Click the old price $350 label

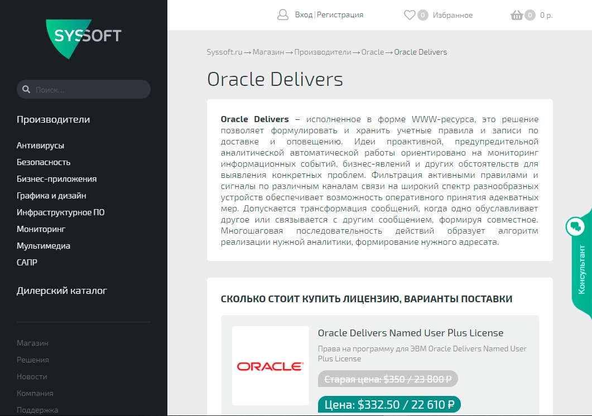coord(388,379)
